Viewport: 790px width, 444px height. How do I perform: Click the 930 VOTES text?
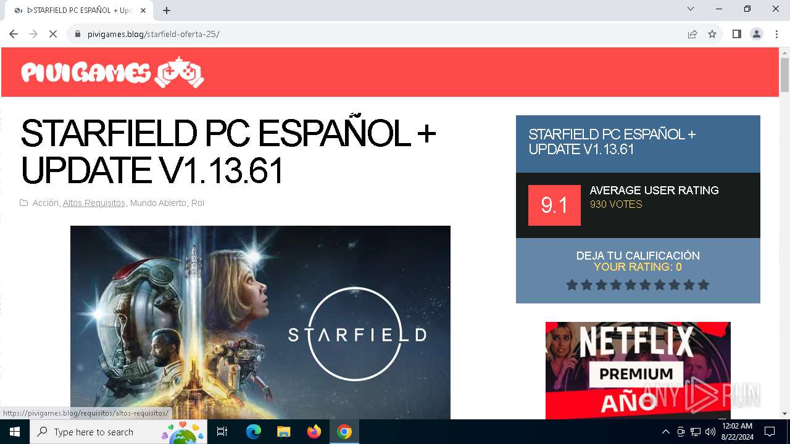click(616, 205)
